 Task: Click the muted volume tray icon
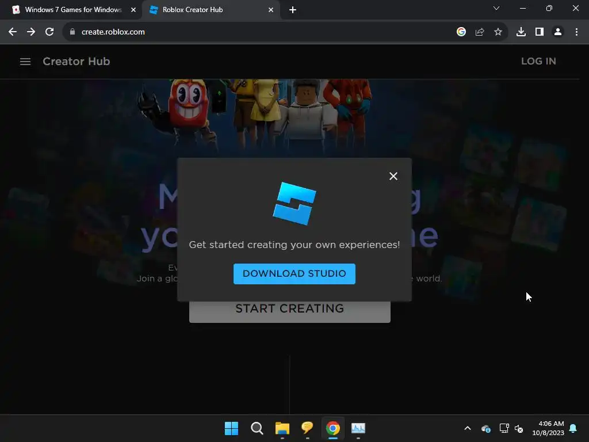pos(519,428)
